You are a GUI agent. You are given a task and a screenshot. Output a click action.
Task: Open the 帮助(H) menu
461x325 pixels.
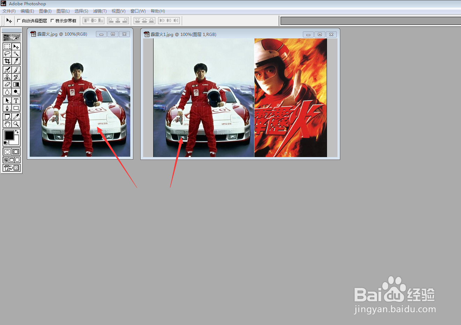point(158,11)
